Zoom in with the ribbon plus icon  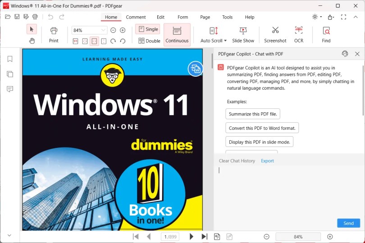123,30
